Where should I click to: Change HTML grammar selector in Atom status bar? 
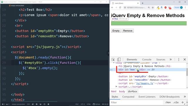pyautogui.click(x=89, y=104)
